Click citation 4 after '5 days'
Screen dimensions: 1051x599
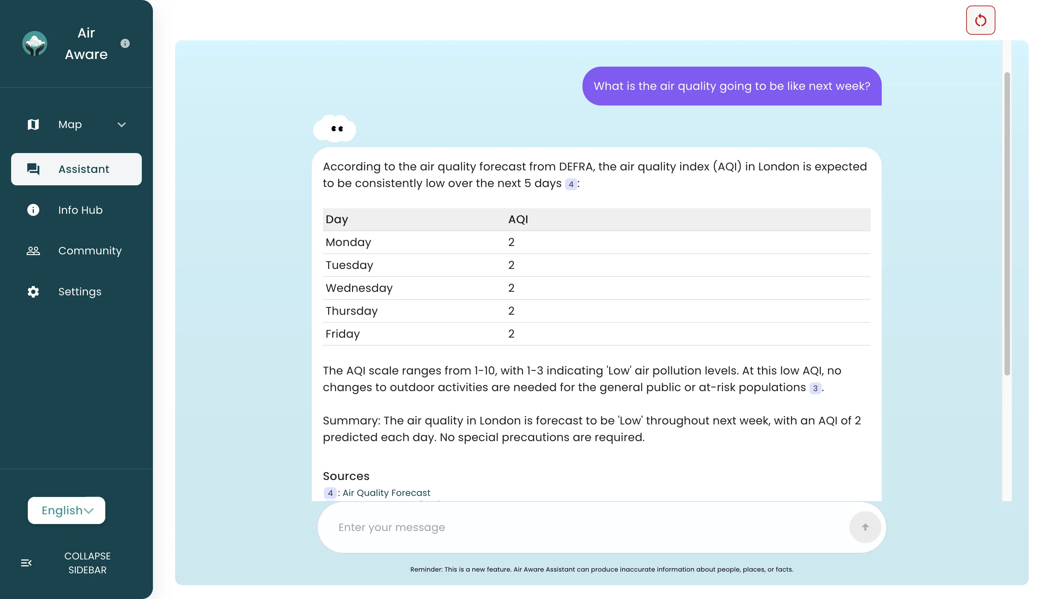571,184
